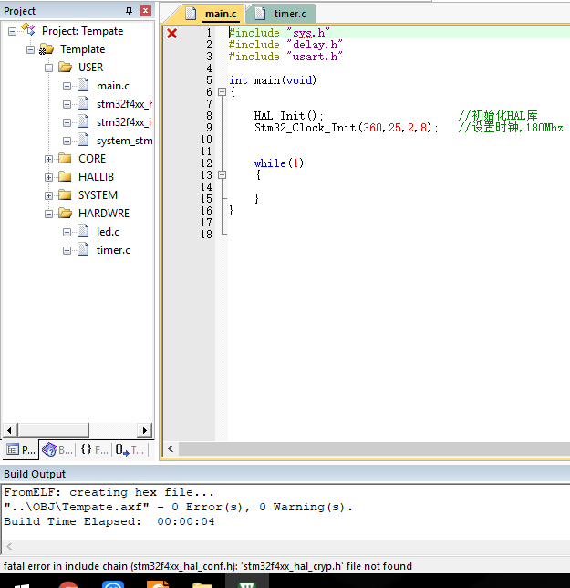Open the File Explorer taskbar icon
Image resolution: width=570 pixels, height=588 pixels.
pyautogui.click(x=202, y=584)
